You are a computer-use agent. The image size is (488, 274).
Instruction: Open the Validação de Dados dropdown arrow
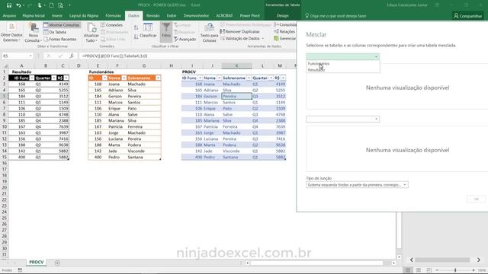click(x=263, y=39)
